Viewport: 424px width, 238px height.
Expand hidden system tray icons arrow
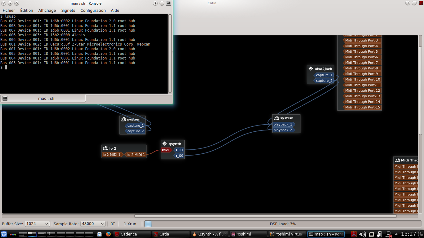coord(396,234)
